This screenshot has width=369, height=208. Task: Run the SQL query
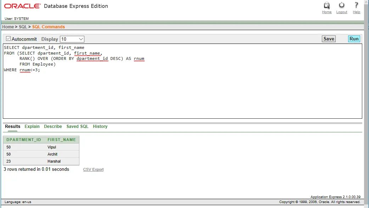click(x=354, y=39)
